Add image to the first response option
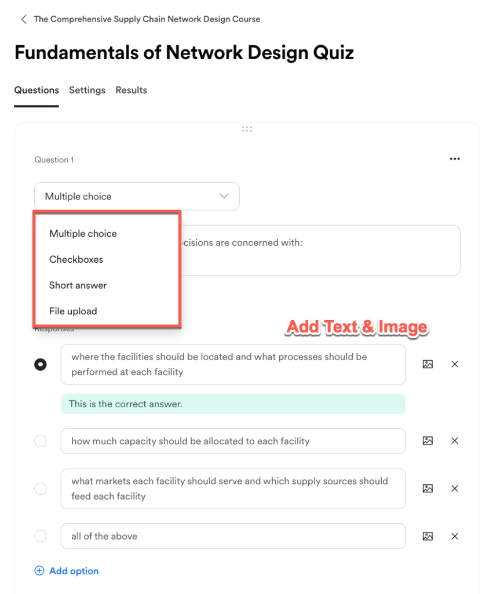Viewport: 493px width, 594px height. point(428,364)
